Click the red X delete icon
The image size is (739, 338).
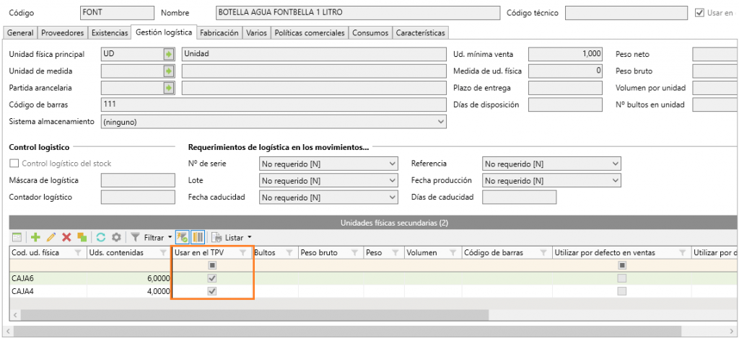coord(66,237)
